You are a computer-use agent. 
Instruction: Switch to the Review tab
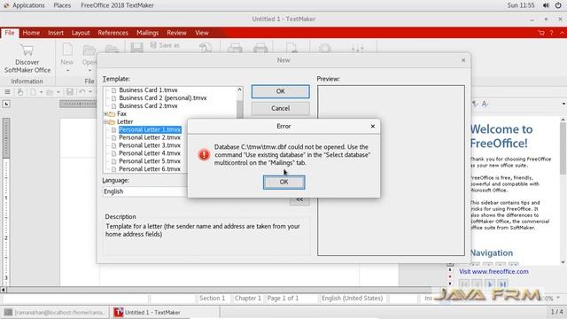176,33
